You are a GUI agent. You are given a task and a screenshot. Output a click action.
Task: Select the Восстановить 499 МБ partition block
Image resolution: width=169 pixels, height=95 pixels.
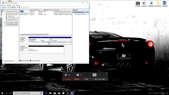(34, 40)
